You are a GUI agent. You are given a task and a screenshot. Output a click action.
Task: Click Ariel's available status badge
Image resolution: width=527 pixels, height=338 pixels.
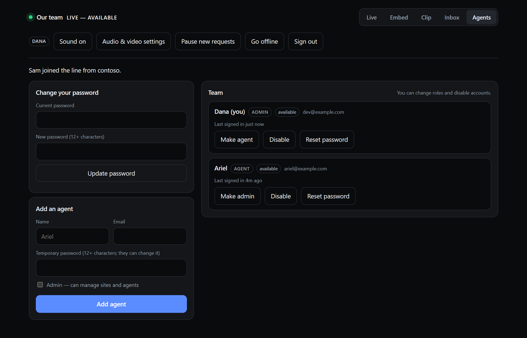pyautogui.click(x=268, y=169)
